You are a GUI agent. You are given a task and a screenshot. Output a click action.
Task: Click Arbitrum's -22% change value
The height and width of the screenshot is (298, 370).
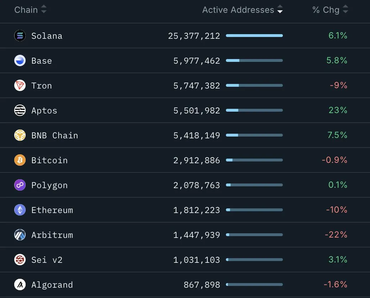click(x=336, y=235)
